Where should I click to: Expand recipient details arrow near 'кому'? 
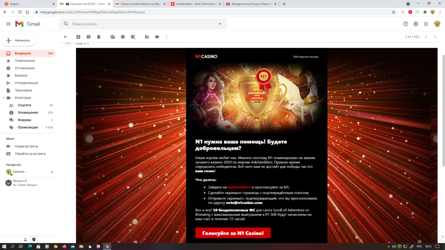[88, 44]
